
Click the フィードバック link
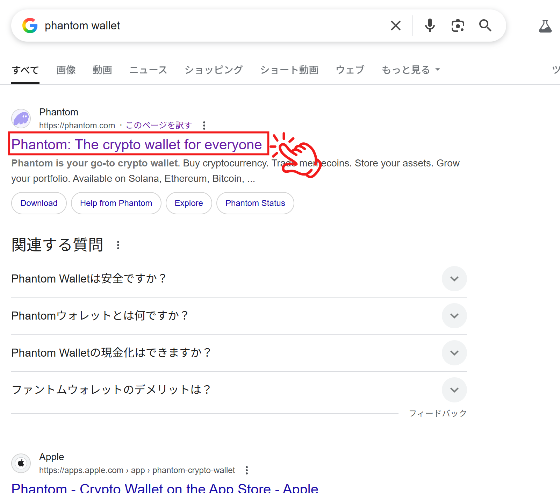point(438,413)
